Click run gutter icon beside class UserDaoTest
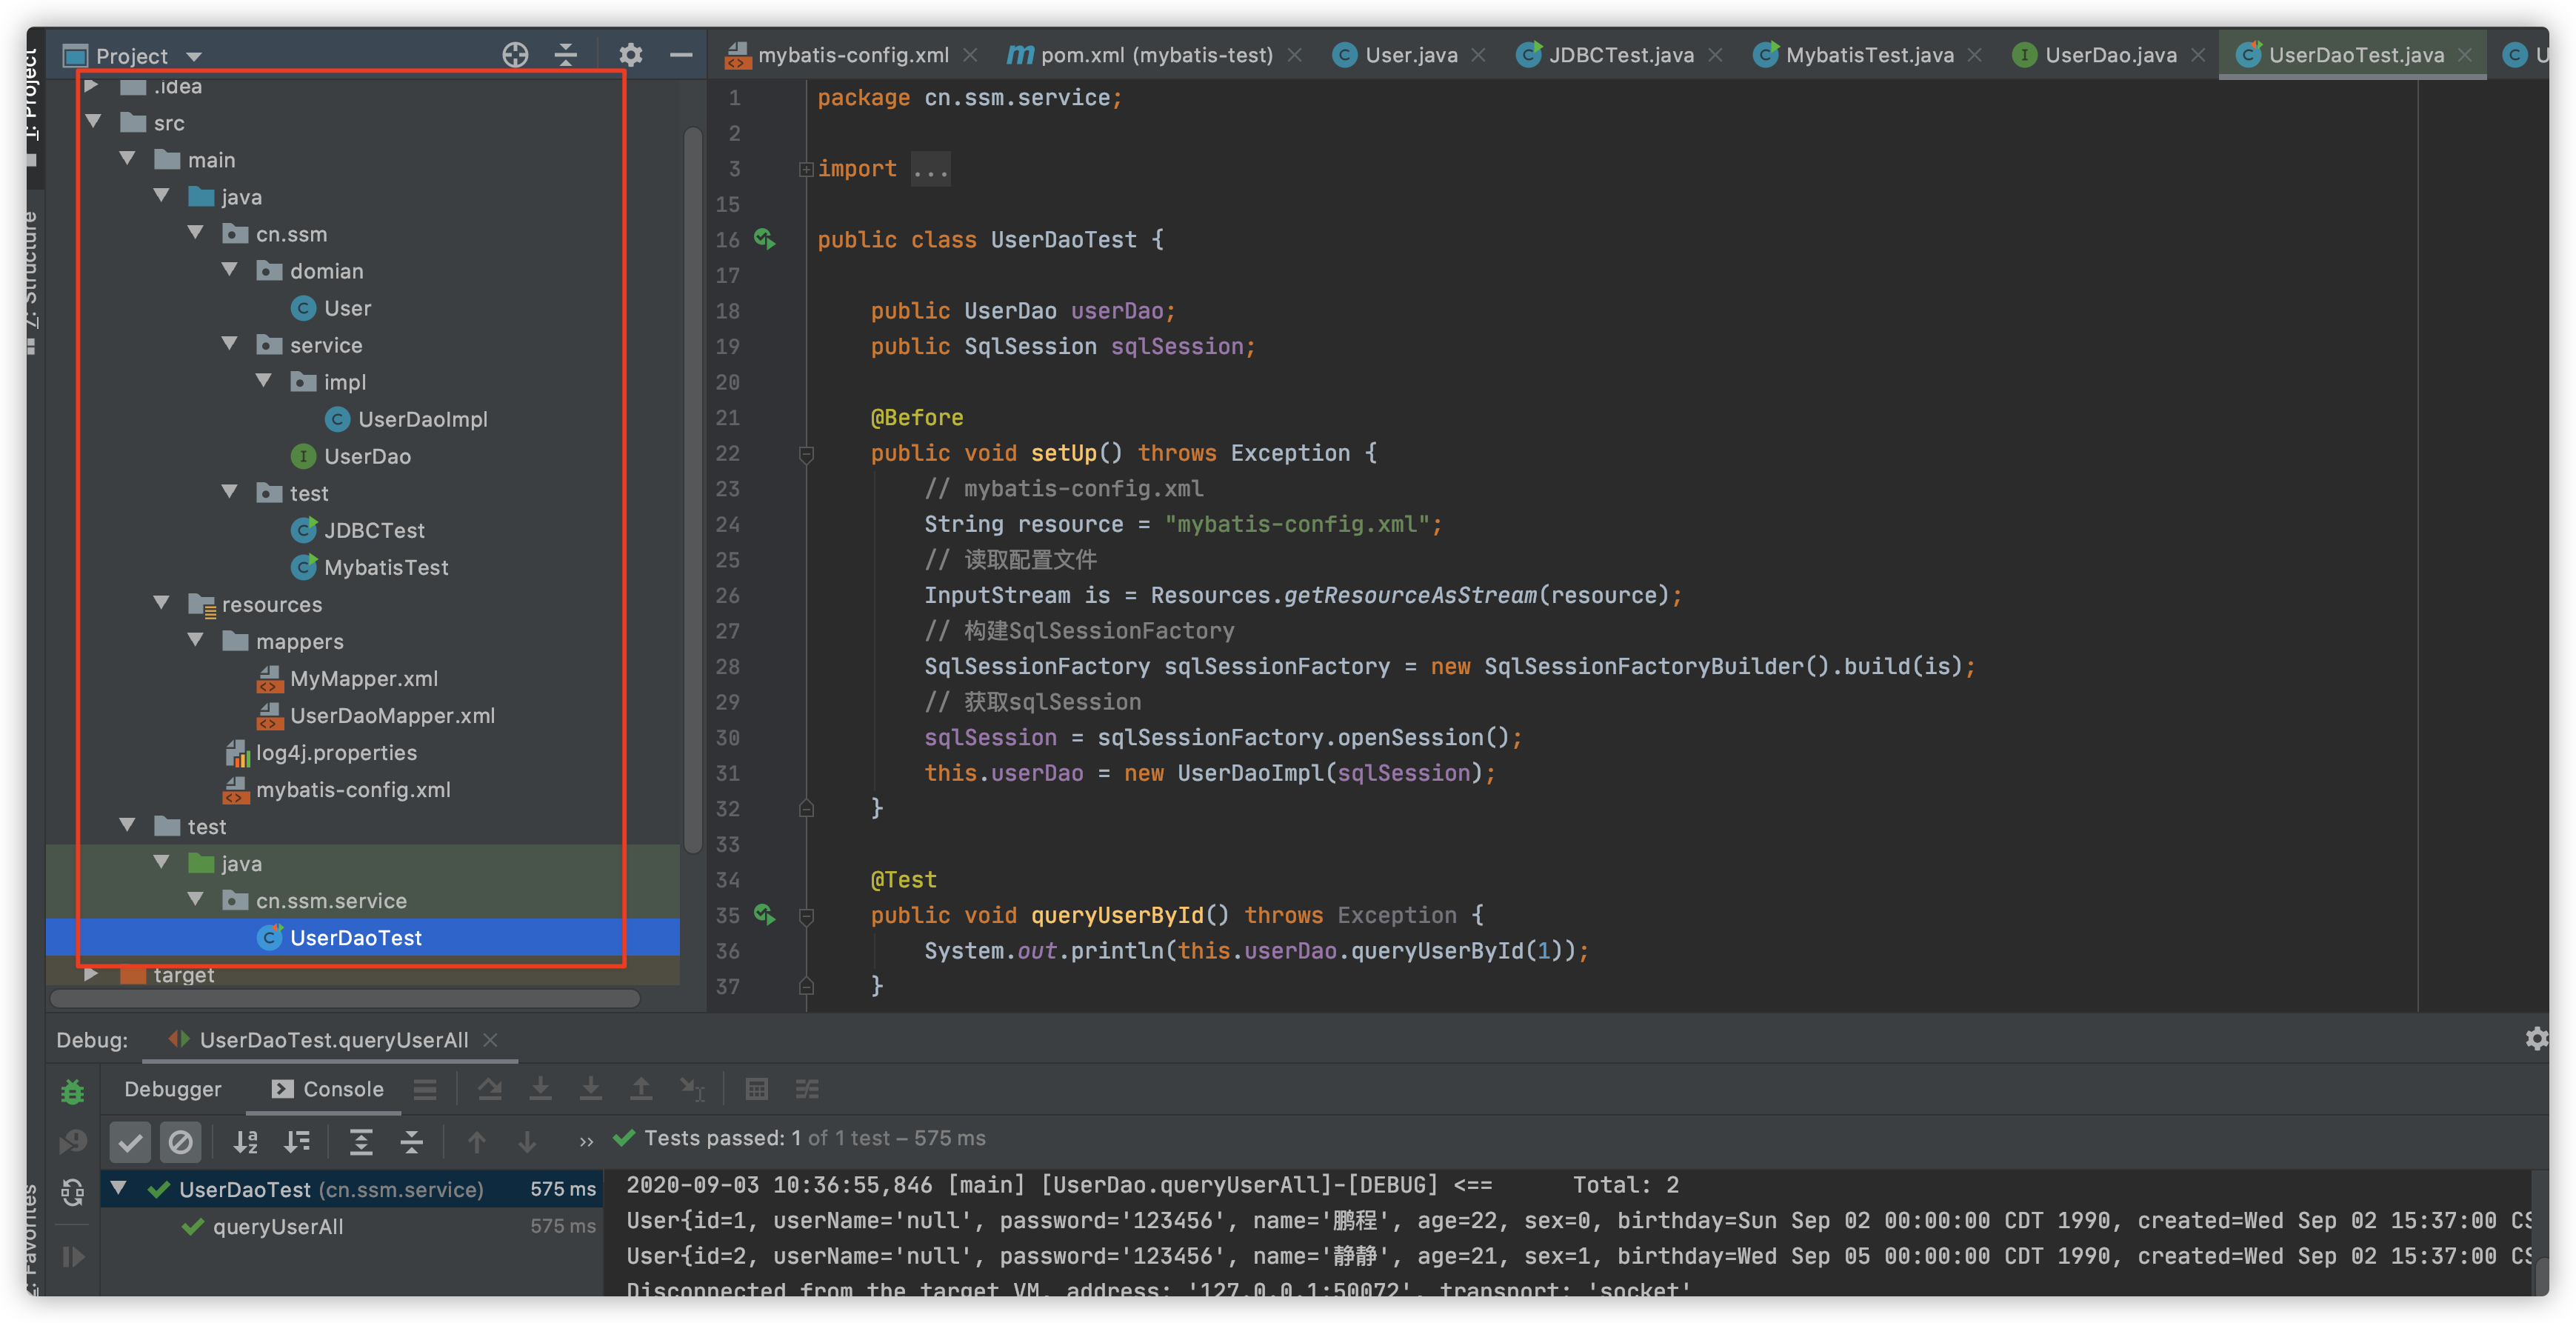 click(x=765, y=239)
